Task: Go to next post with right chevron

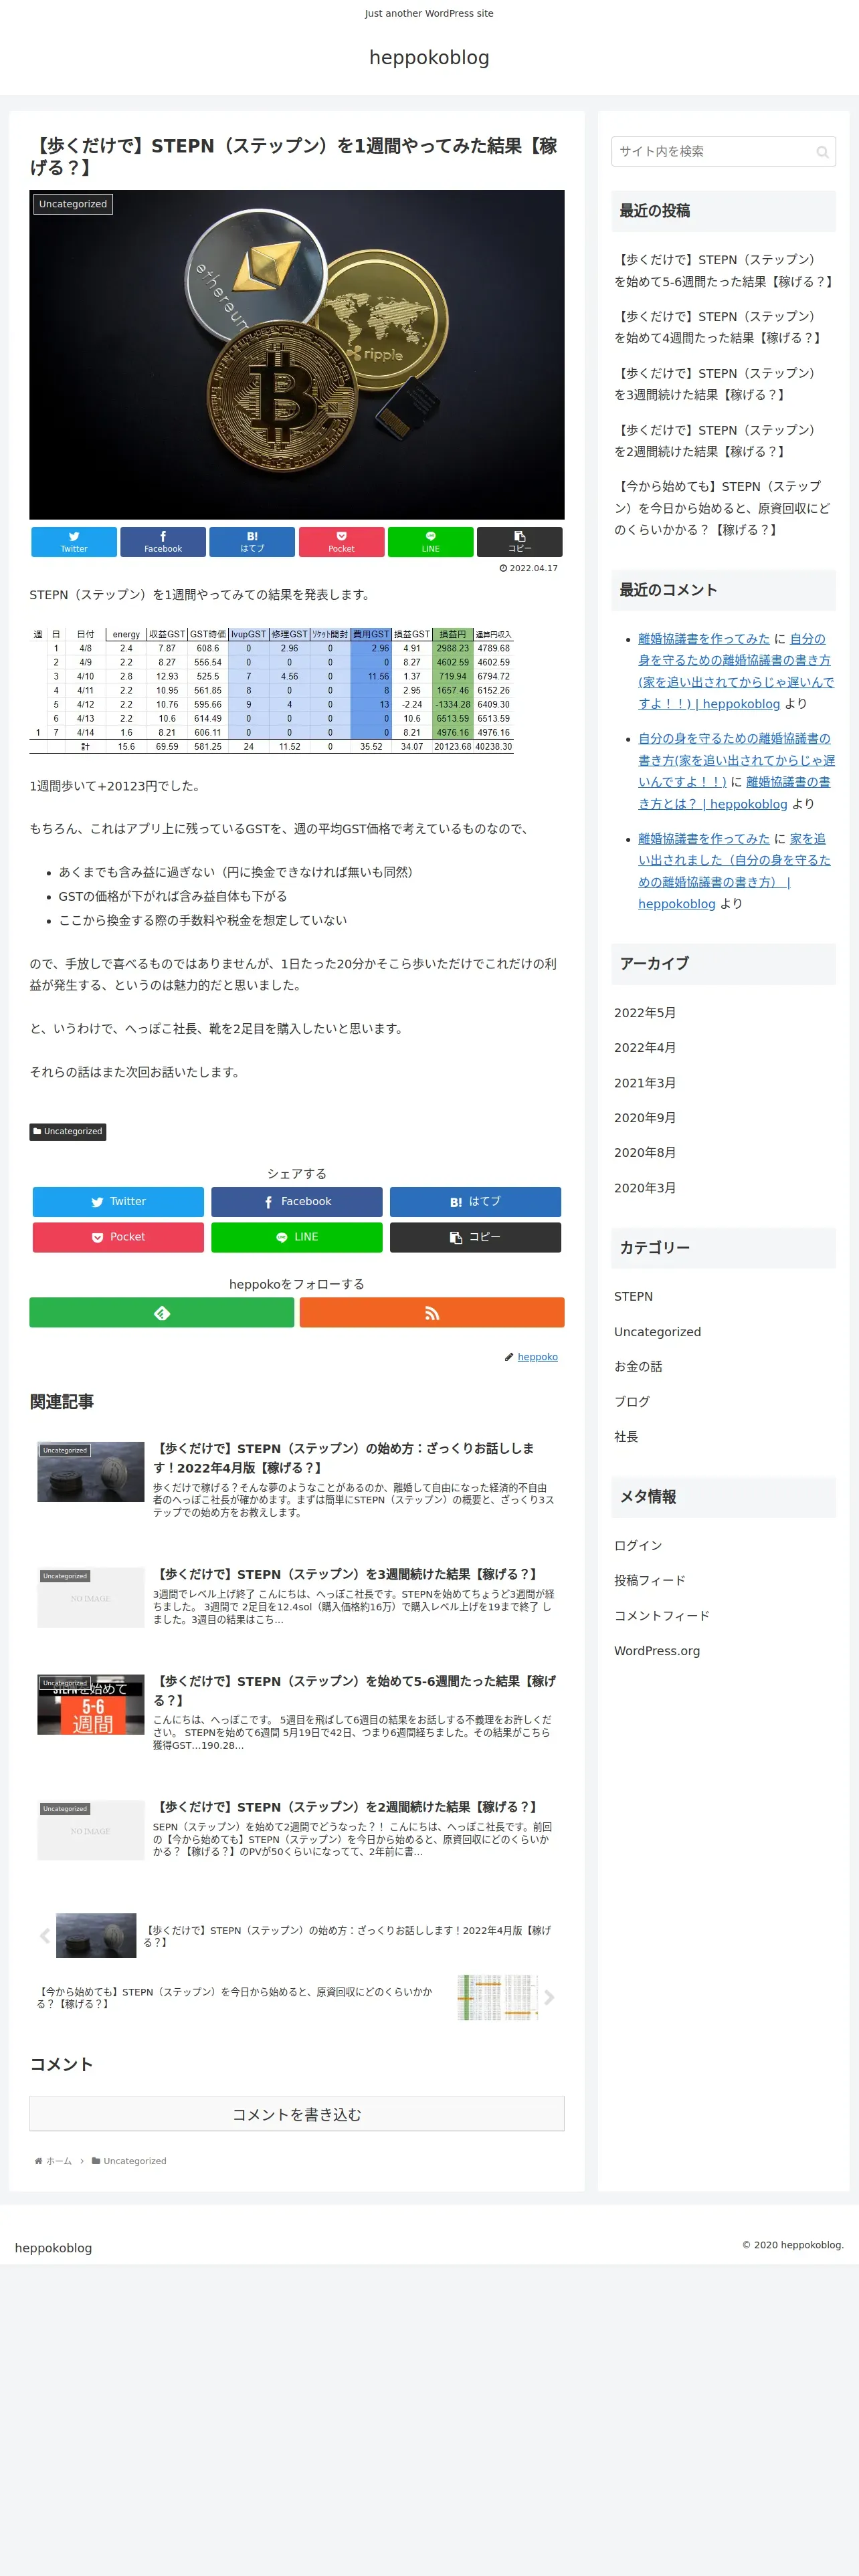Action: (549, 1998)
